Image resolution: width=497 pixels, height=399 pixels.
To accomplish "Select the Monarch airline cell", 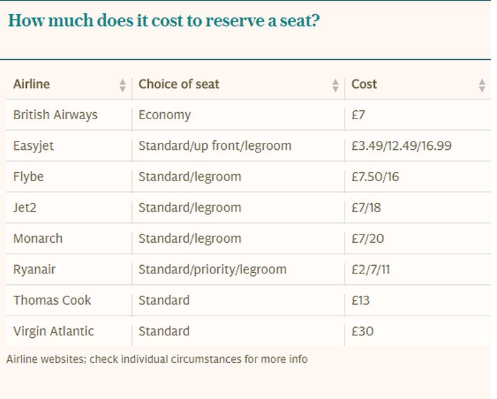I will [x=38, y=239].
